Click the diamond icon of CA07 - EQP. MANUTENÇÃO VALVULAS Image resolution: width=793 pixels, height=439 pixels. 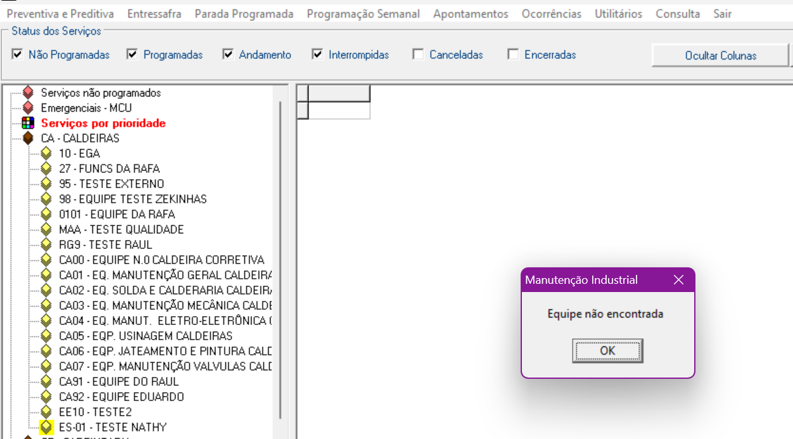click(x=46, y=366)
